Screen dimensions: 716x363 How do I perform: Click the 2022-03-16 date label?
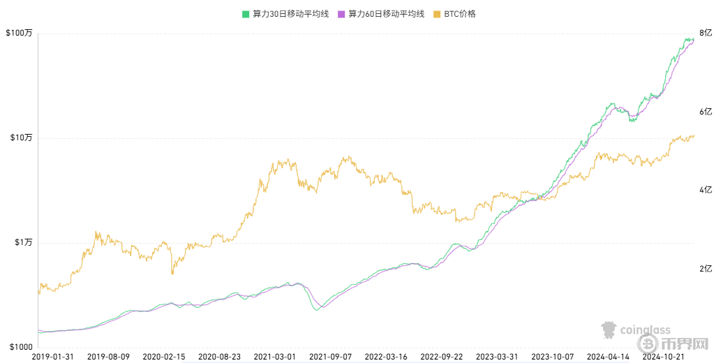coord(386,356)
